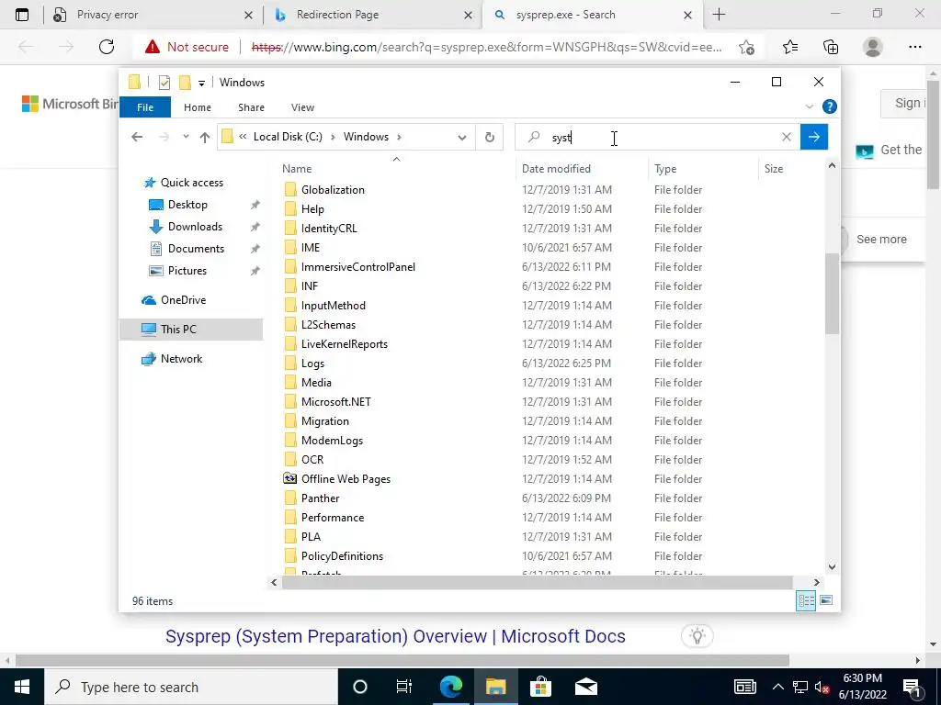Click See more on the Bing page

[881, 240]
